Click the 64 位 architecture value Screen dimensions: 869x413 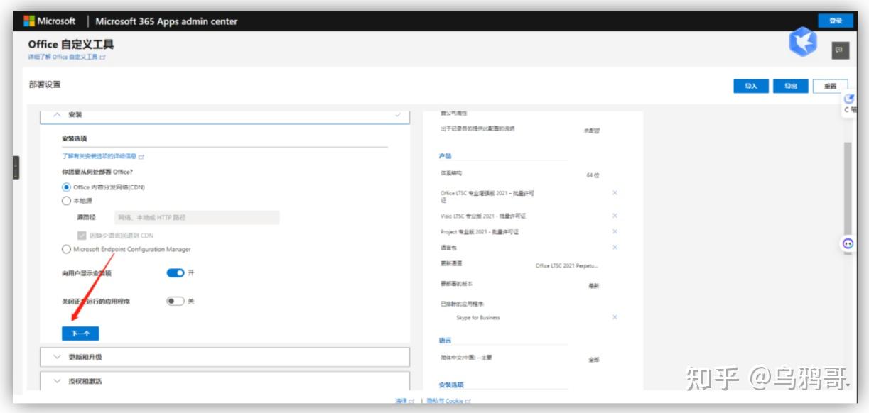click(593, 175)
